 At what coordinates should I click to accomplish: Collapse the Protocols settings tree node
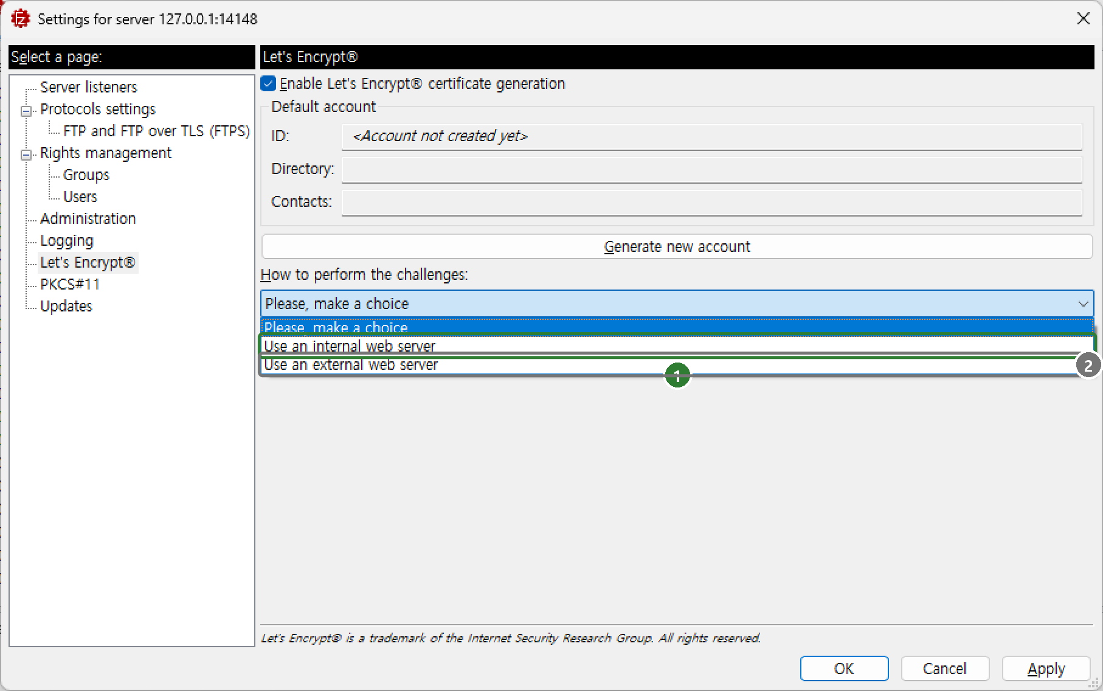26,111
